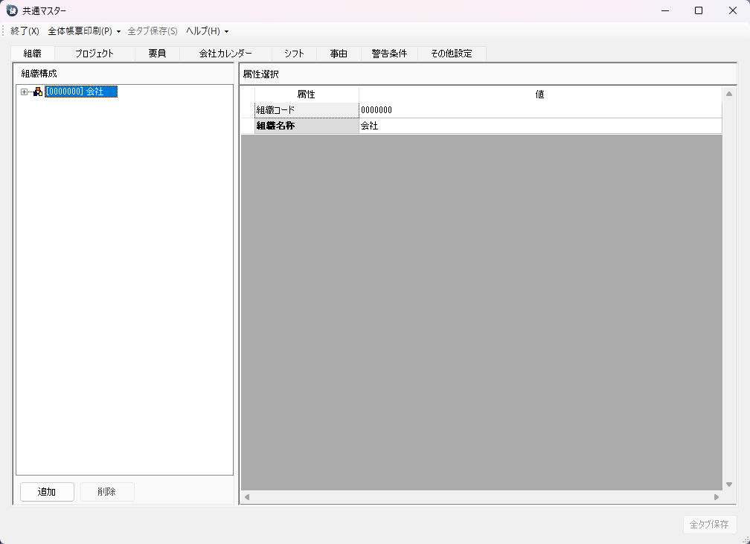Viewport: 750px width, 544px height.
Task: Minimize the 共通マスター window
Action: point(665,10)
